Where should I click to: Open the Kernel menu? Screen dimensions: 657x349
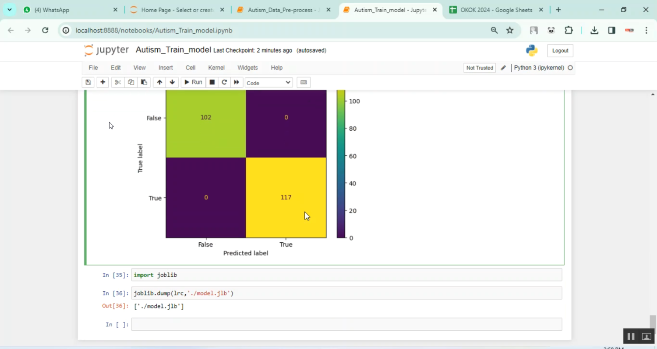point(216,68)
